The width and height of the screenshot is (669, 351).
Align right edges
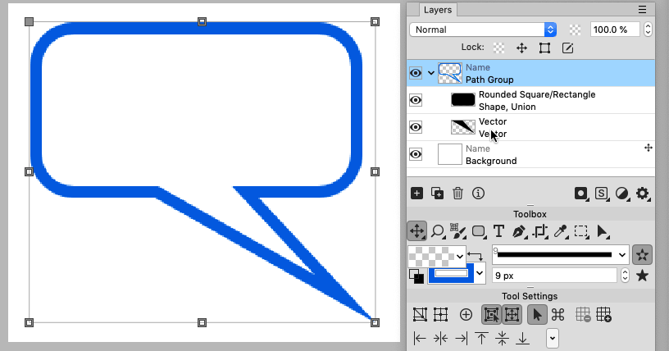pos(461,339)
